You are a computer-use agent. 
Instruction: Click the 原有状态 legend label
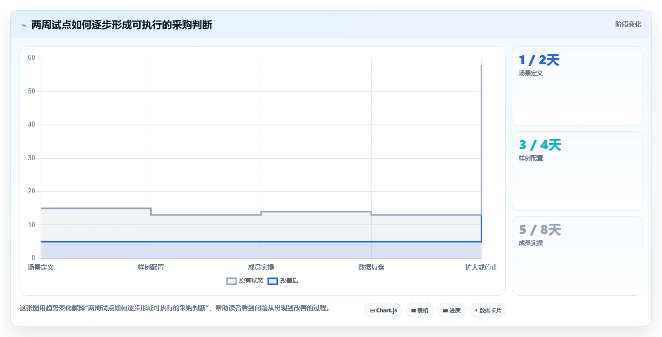coord(251,281)
